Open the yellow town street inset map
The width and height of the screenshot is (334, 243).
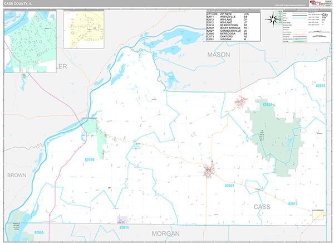click(84, 30)
